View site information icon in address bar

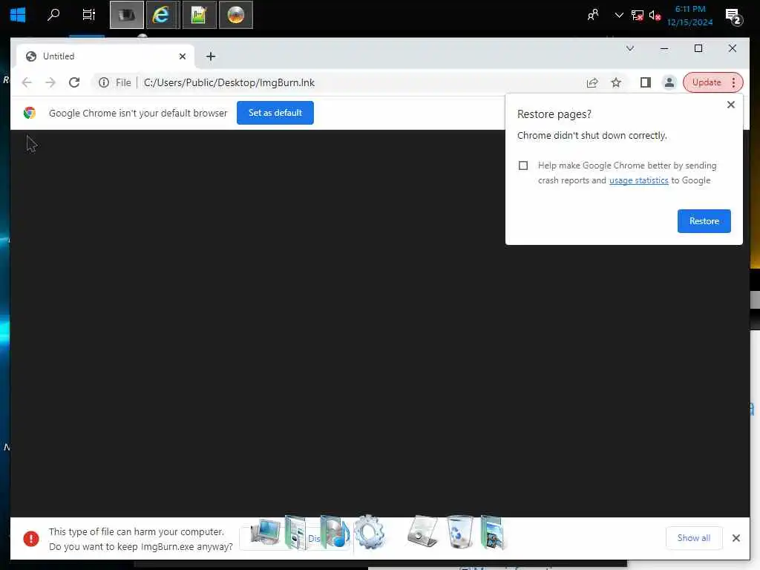coord(104,83)
